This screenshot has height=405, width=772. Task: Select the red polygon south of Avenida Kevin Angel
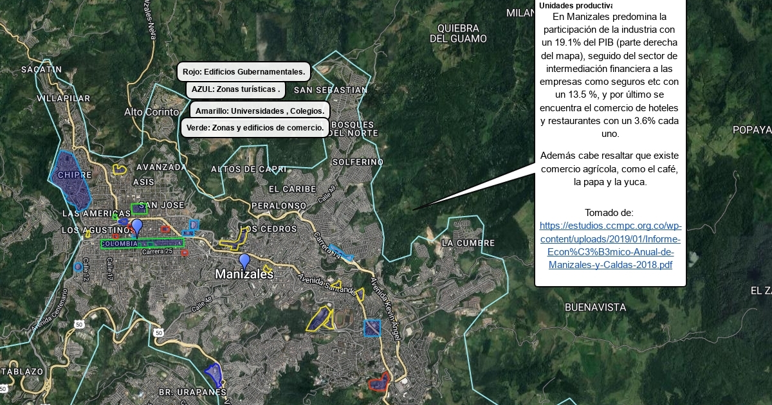pos(380,382)
